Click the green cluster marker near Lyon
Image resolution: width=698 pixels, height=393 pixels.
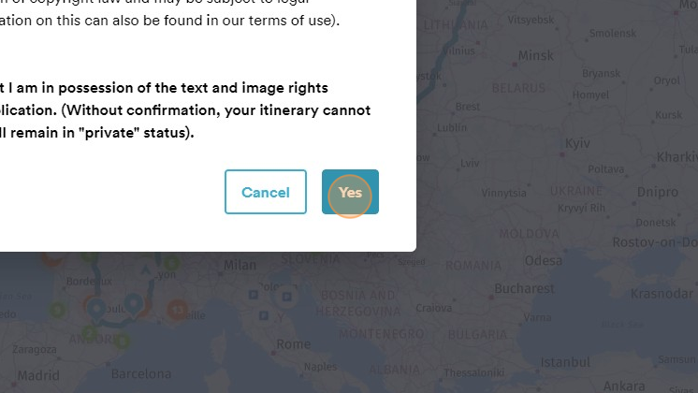(x=172, y=263)
